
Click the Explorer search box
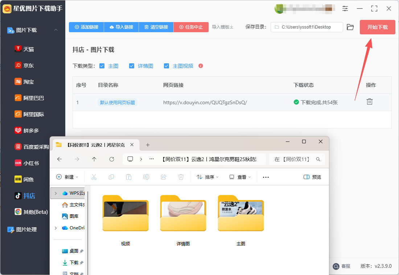click(297, 159)
